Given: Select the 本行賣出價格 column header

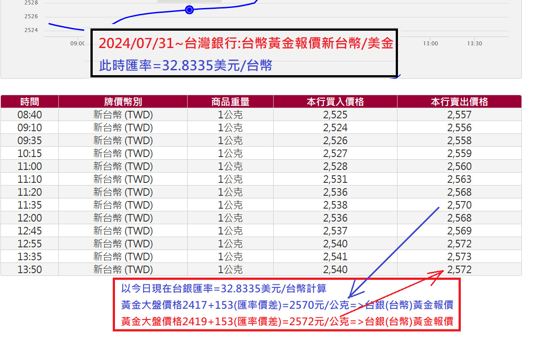Looking at the screenshot, I should (x=459, y=102).
